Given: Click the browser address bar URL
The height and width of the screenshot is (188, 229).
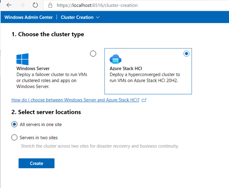Looking at the screenshot, I should point(97,5).
